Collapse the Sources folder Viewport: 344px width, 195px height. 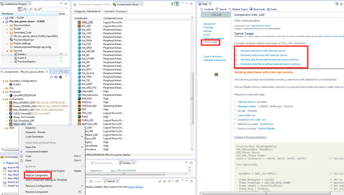click(x=7, y=51)
